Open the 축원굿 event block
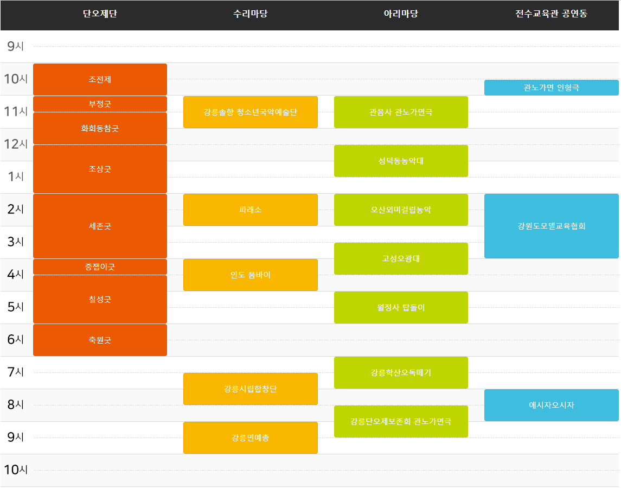 (x=100, y=340)
